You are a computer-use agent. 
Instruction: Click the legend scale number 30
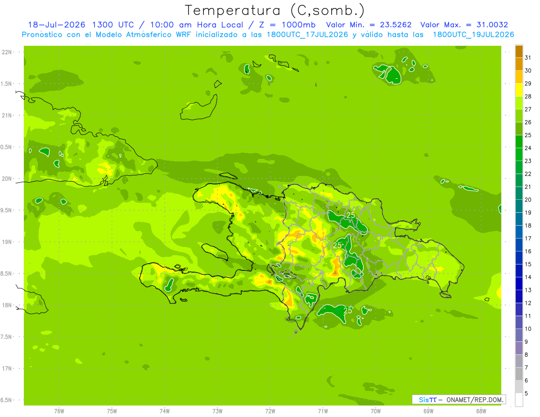pyautogui.click(x=528, y=71)
